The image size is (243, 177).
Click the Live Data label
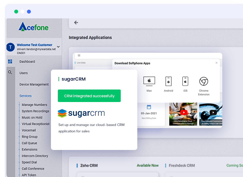coord(81,63)
